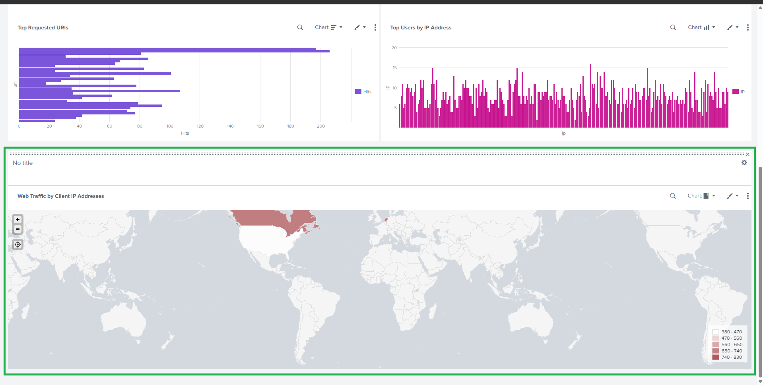Viewport: 763px width, 385px height.
Task: Click the 560 - 650 map legend entry
Action: coord(727,344)
